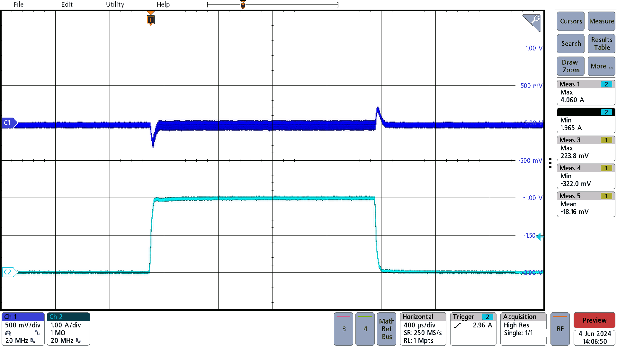Screen dimensions: 617x347
Task: Click the 400 µs/div horizontal scale text
Action: tap(420, 325)
